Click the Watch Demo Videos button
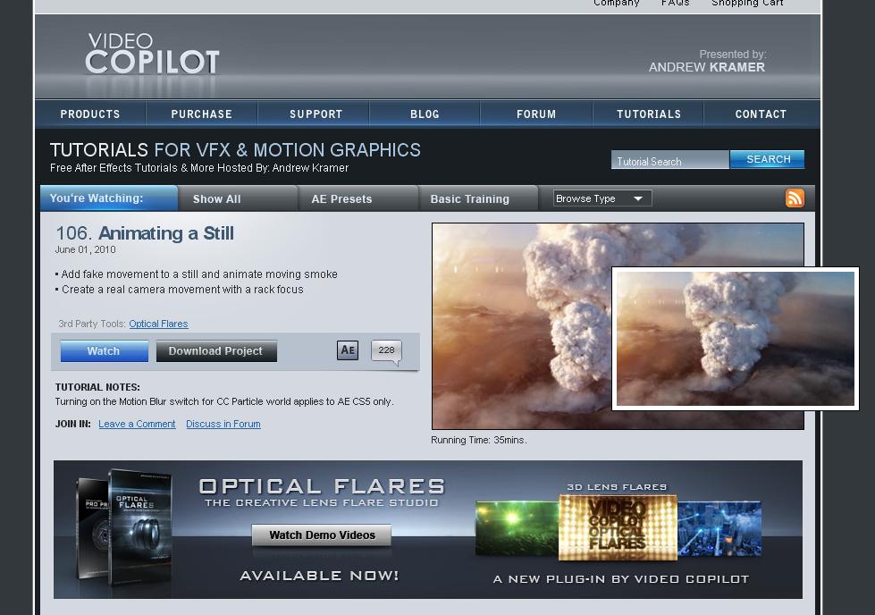The height and width of the screenshot is (615, 875). 322,535
